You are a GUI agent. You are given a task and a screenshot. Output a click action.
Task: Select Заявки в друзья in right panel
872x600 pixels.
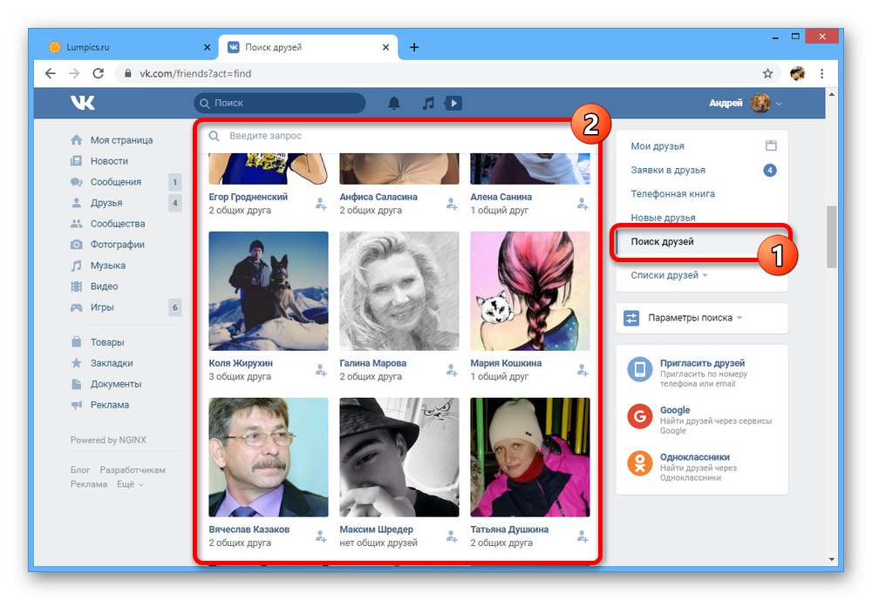click(x=668, y=170)
